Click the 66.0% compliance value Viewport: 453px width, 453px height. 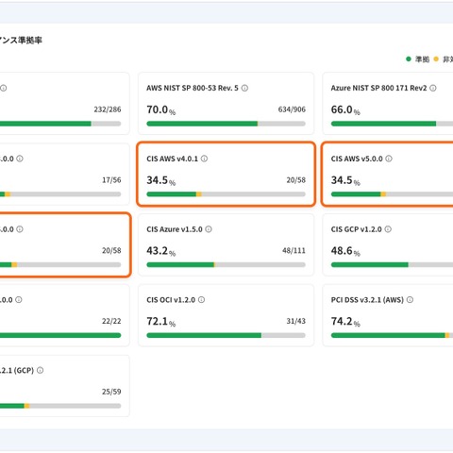pyautogui.click(x=345, y=109)
